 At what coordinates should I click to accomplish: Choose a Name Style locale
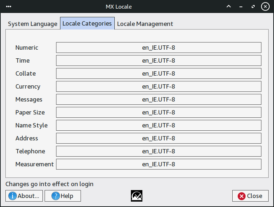point(159,125)
